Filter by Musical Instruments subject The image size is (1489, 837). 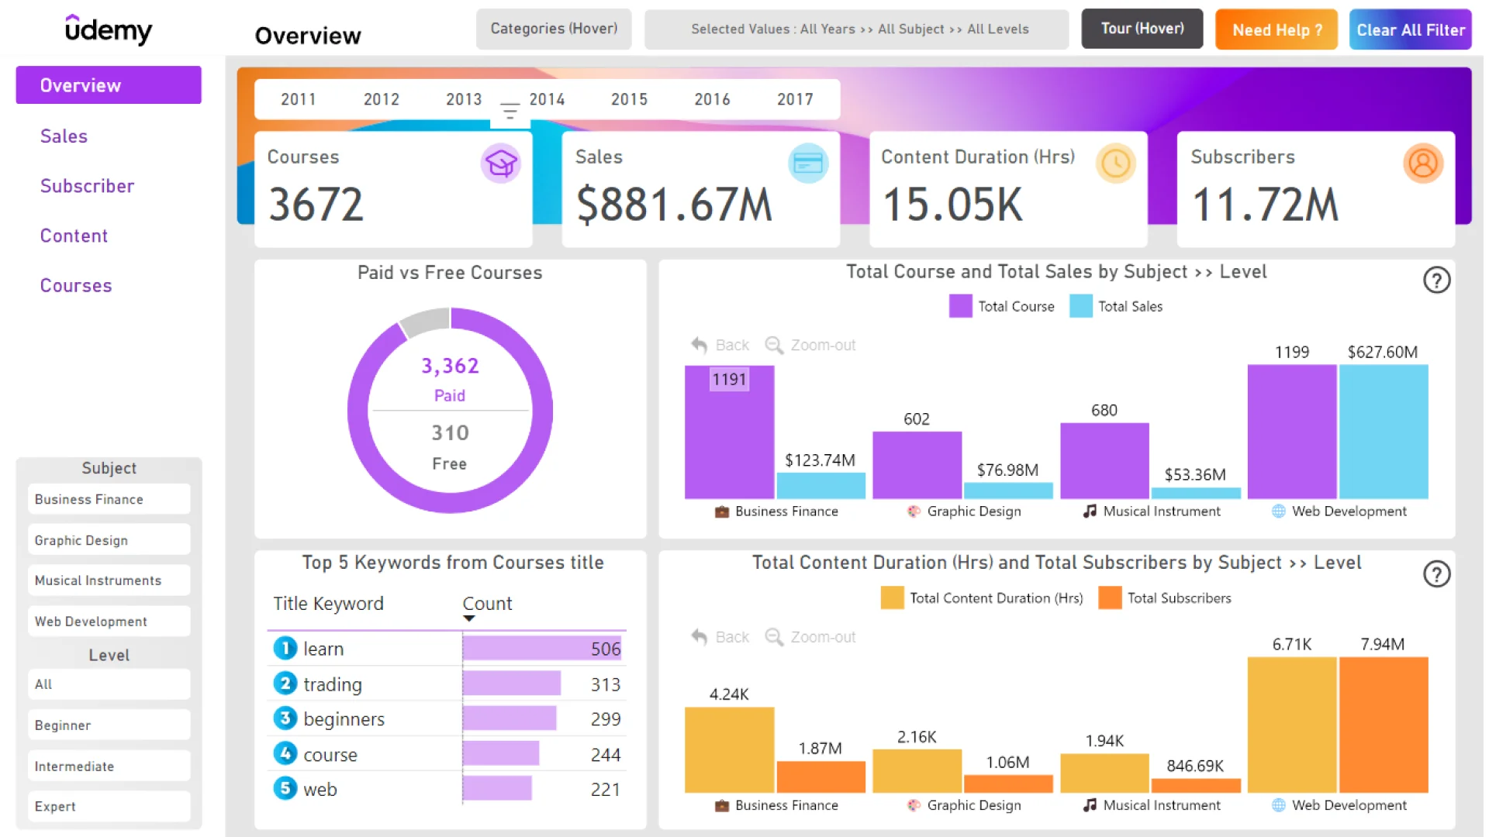pos(109,580)
